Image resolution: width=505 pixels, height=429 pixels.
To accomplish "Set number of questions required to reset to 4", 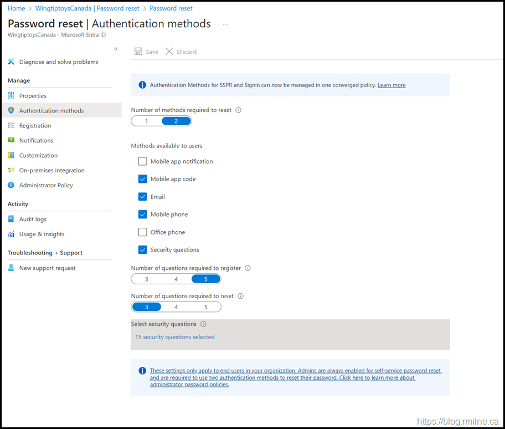I will [x=176, y=307].
